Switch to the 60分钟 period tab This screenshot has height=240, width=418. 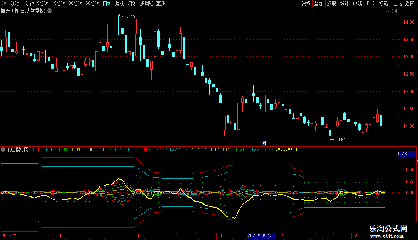(x=92, y=4)
